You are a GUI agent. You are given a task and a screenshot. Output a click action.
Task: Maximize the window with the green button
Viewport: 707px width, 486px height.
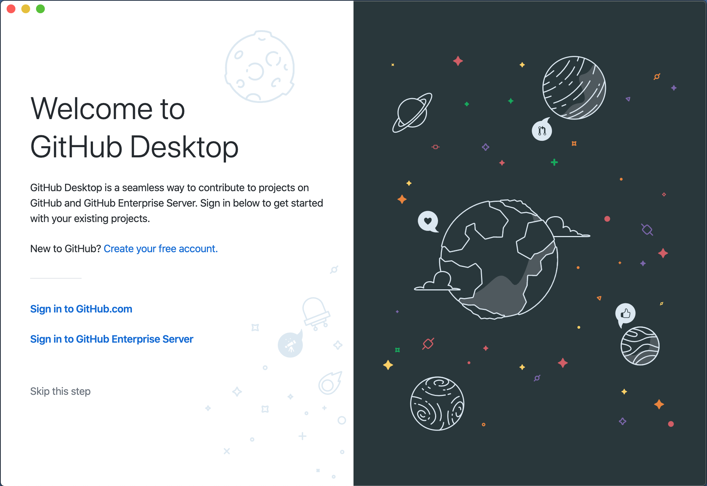(40, 9)
